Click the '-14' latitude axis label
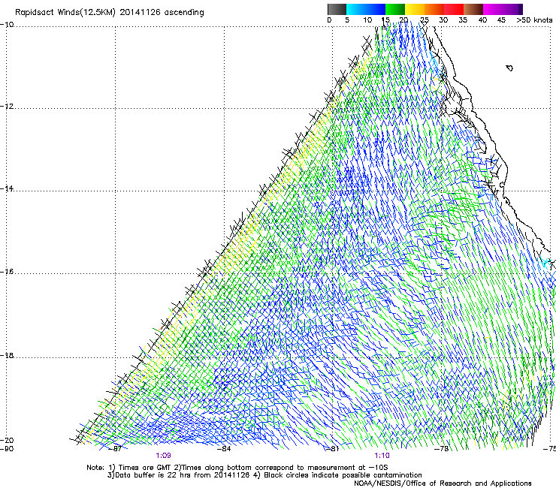The image size is (556, 488). click(7, 188)
